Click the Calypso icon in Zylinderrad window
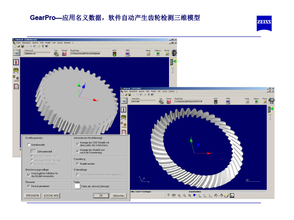Viewport: 294px width, 220px height. 158,54
